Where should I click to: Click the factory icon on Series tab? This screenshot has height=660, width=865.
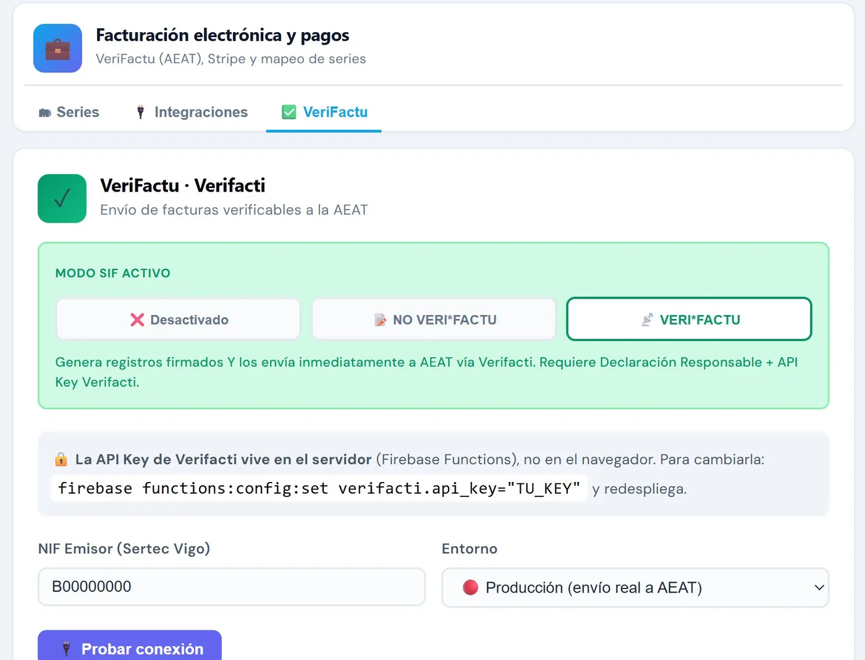pyautogui.click(x=44, y=112)
